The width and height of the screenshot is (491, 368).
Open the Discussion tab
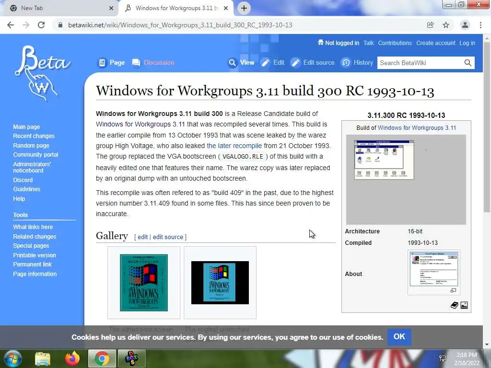click(153, 63)
